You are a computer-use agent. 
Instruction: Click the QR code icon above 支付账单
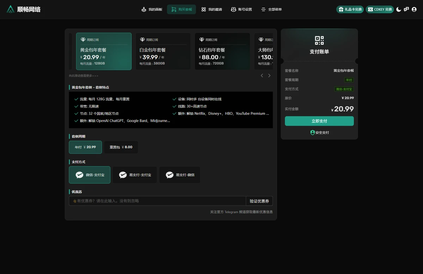click(319, 40)
